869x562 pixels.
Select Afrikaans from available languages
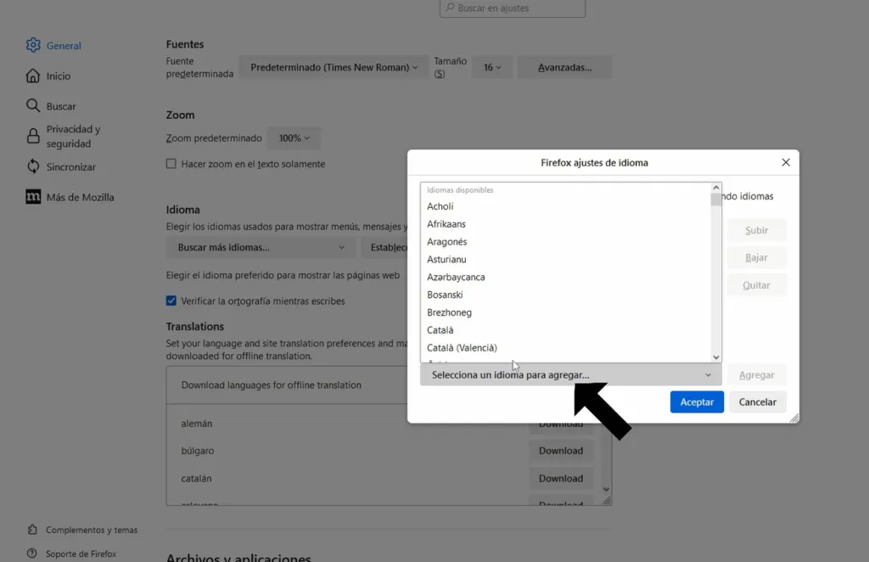pos(566,224)
